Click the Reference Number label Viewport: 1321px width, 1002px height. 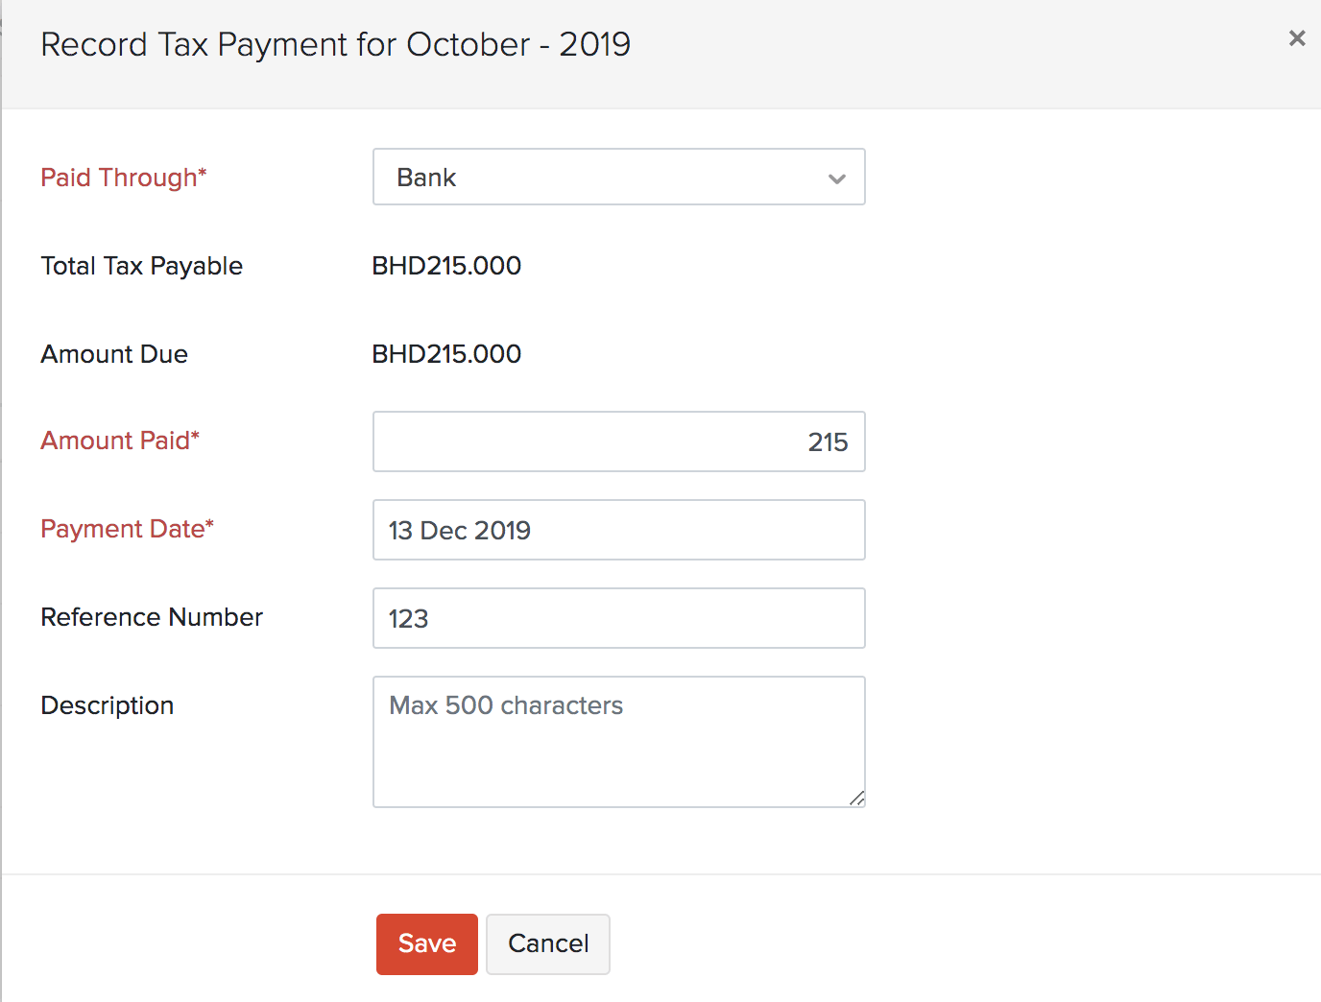(x=151, y=617)
